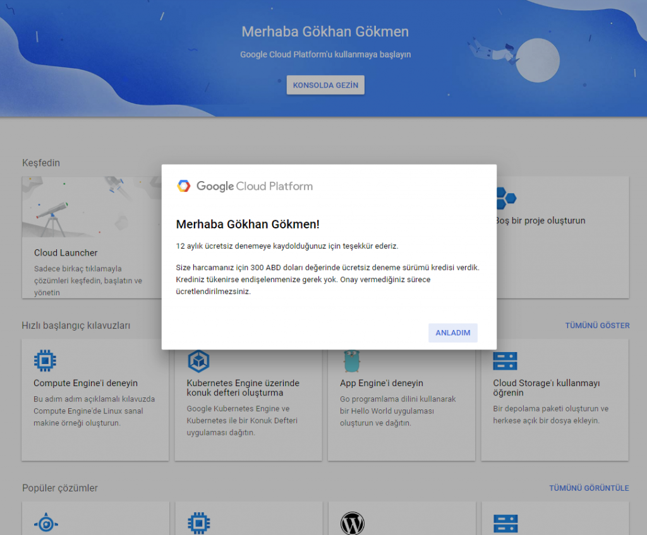This screenshot has width=647, height=535.
Task: Open the TÜMÜNÜ GÖSTER link
Action: tap(597, 325)
